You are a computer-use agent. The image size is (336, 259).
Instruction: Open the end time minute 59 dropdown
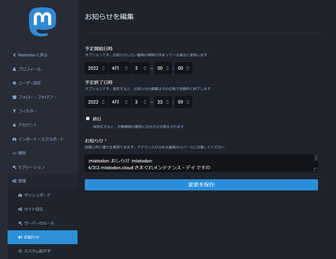tap(183, 102)
